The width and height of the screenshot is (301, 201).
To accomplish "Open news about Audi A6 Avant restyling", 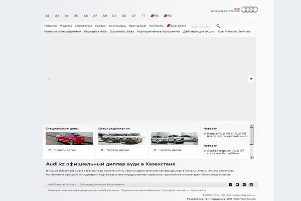I will 227,135.
